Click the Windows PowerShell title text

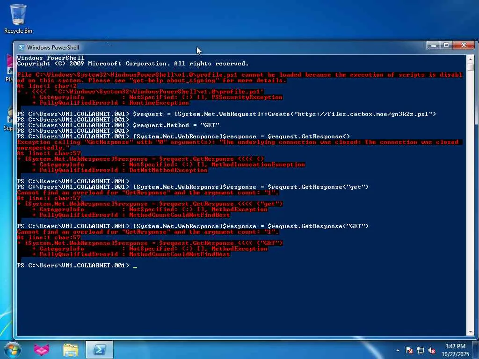(53, 48)
